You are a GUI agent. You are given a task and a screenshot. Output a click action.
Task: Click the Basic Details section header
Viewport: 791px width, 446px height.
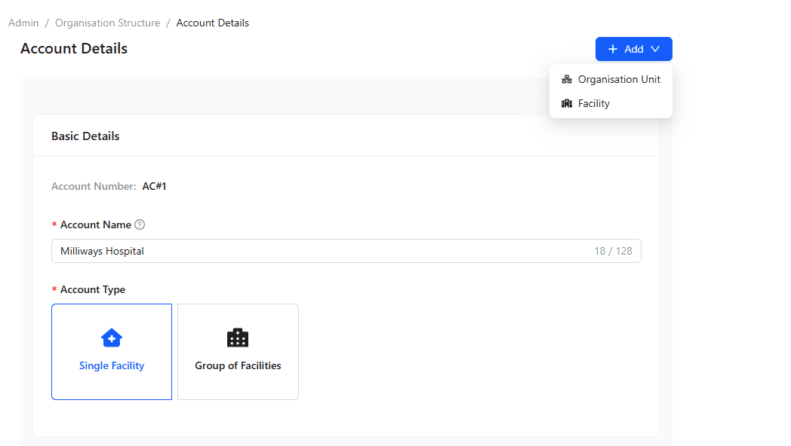click(85, 136)
